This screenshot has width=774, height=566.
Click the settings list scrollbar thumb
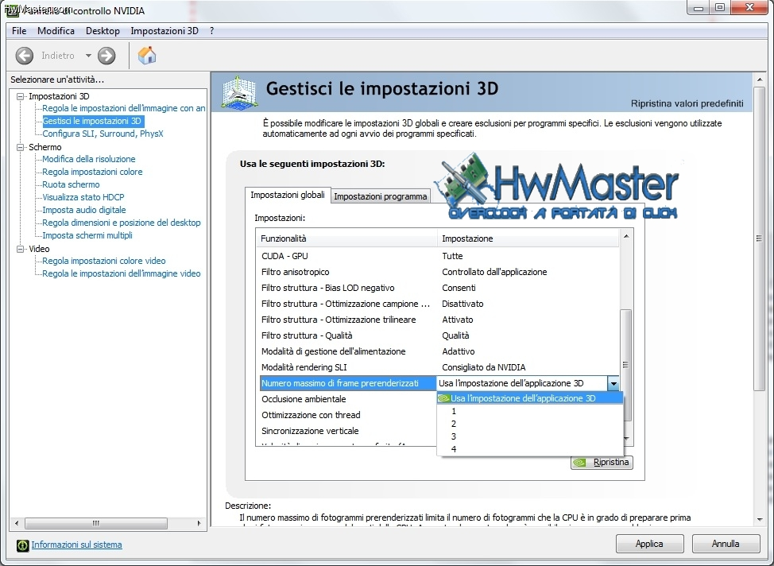pos(626,365)
